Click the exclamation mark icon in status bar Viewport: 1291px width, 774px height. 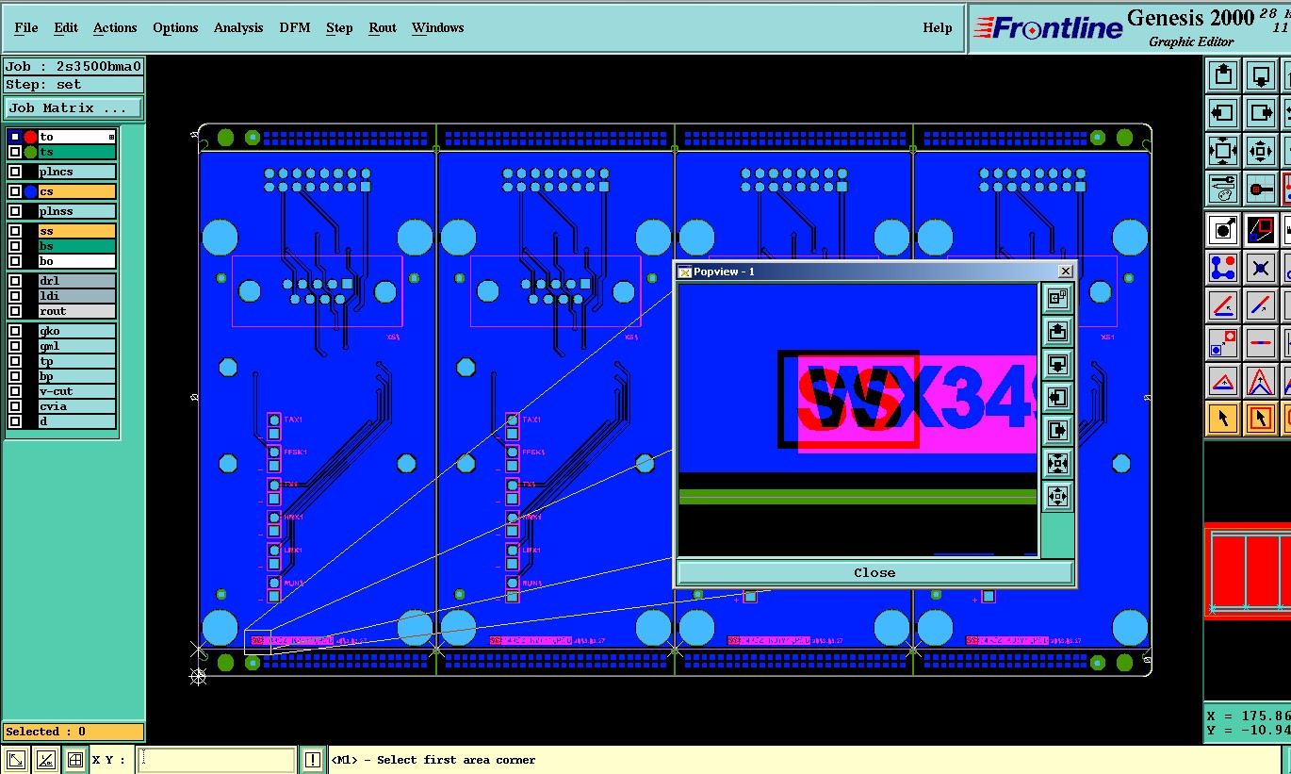(x=313, y=760)
